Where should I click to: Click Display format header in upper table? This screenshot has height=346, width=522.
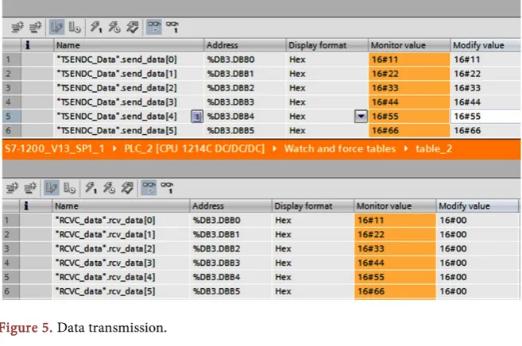[327, 45]
